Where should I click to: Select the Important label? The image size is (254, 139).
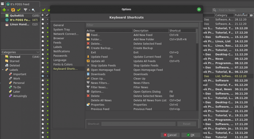[x=20, y=74]
